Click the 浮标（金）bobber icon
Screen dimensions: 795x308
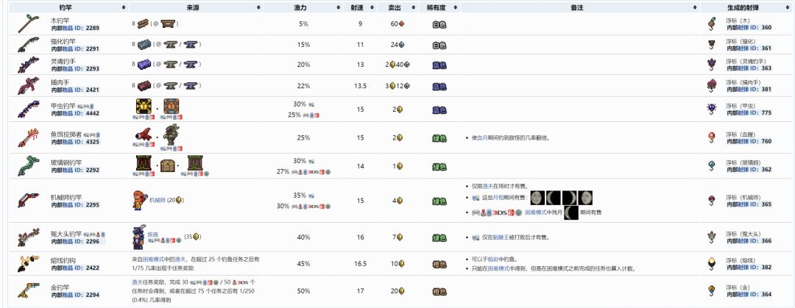711,291
